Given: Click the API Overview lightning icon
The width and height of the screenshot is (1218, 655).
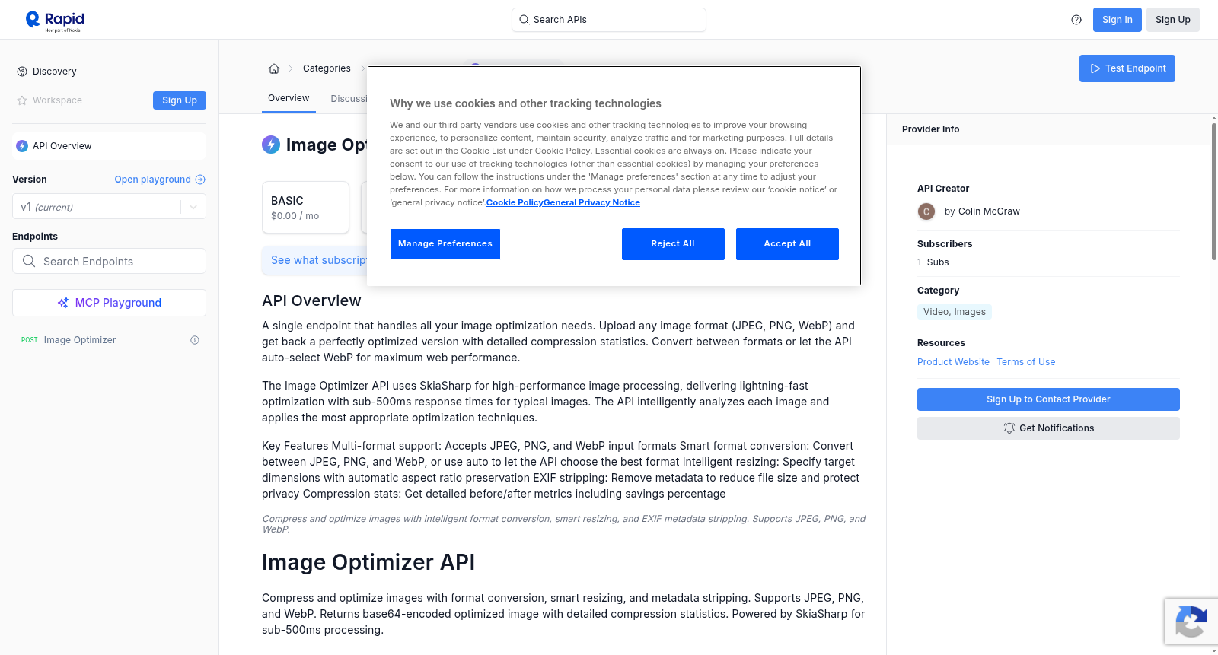Looking at the screenshot, I should (x=22, y=146).
